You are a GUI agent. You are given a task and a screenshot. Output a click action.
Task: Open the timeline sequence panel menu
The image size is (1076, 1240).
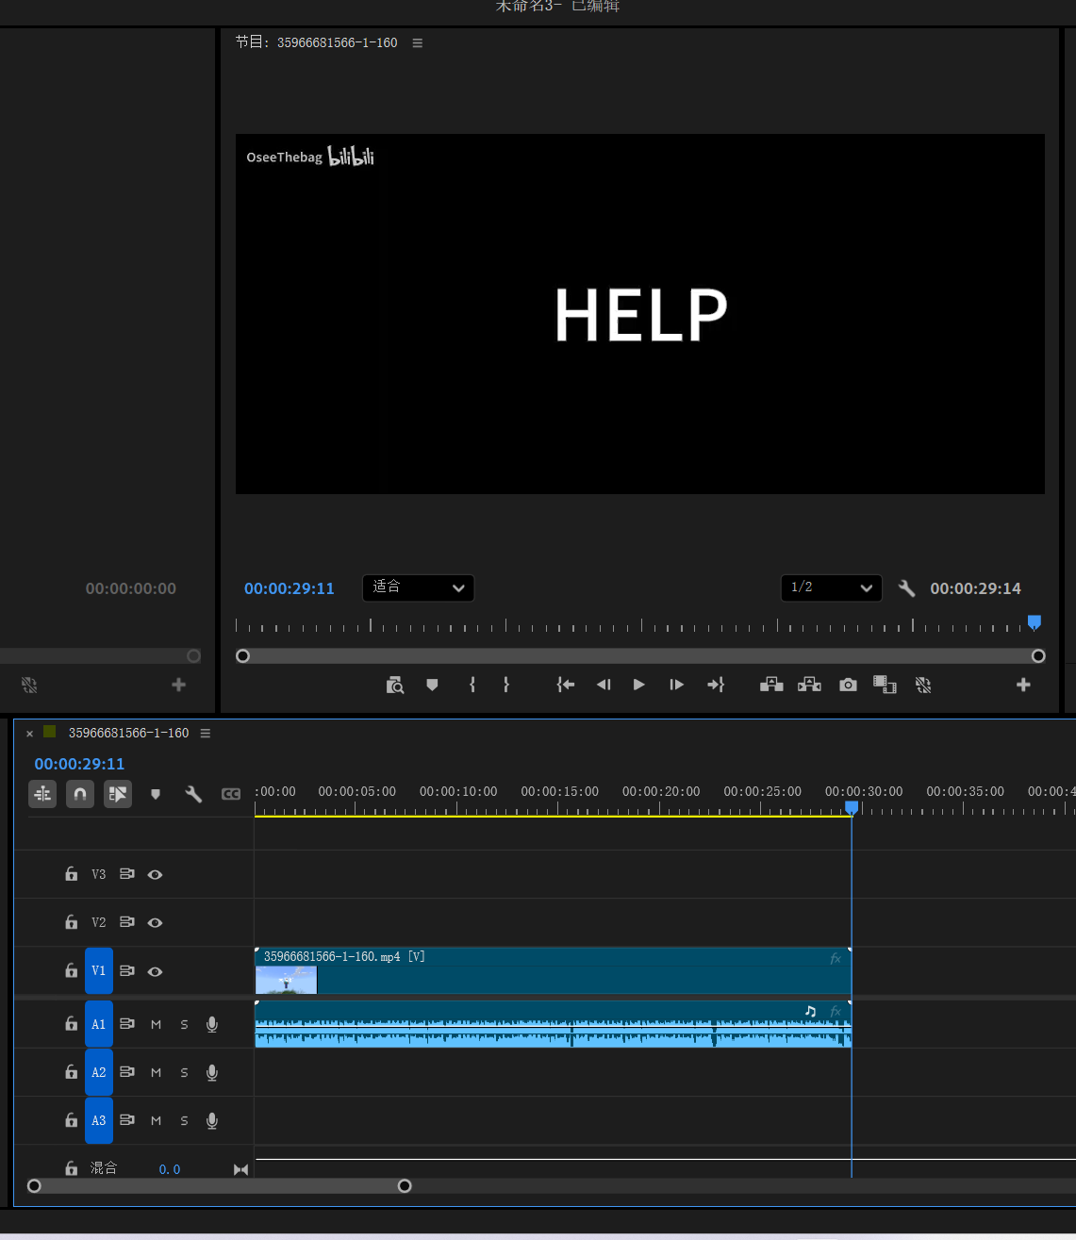click(x=206, y=733)
